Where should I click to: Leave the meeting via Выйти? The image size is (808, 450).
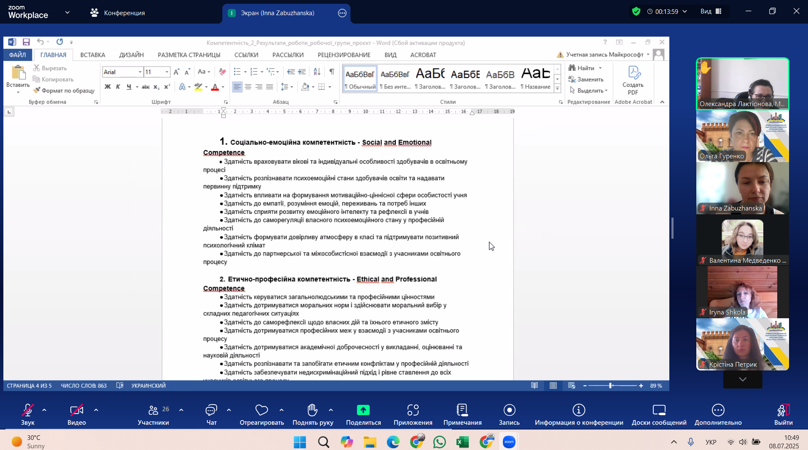click(x=783, y=415)
